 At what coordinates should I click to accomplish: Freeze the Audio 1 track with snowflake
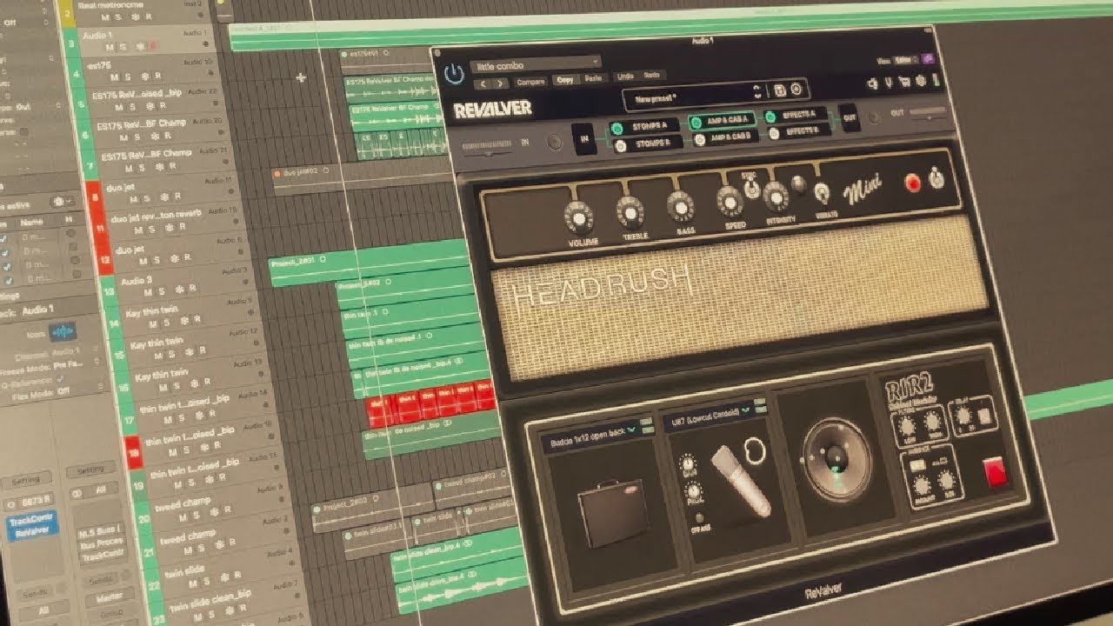tap(138, 46)
